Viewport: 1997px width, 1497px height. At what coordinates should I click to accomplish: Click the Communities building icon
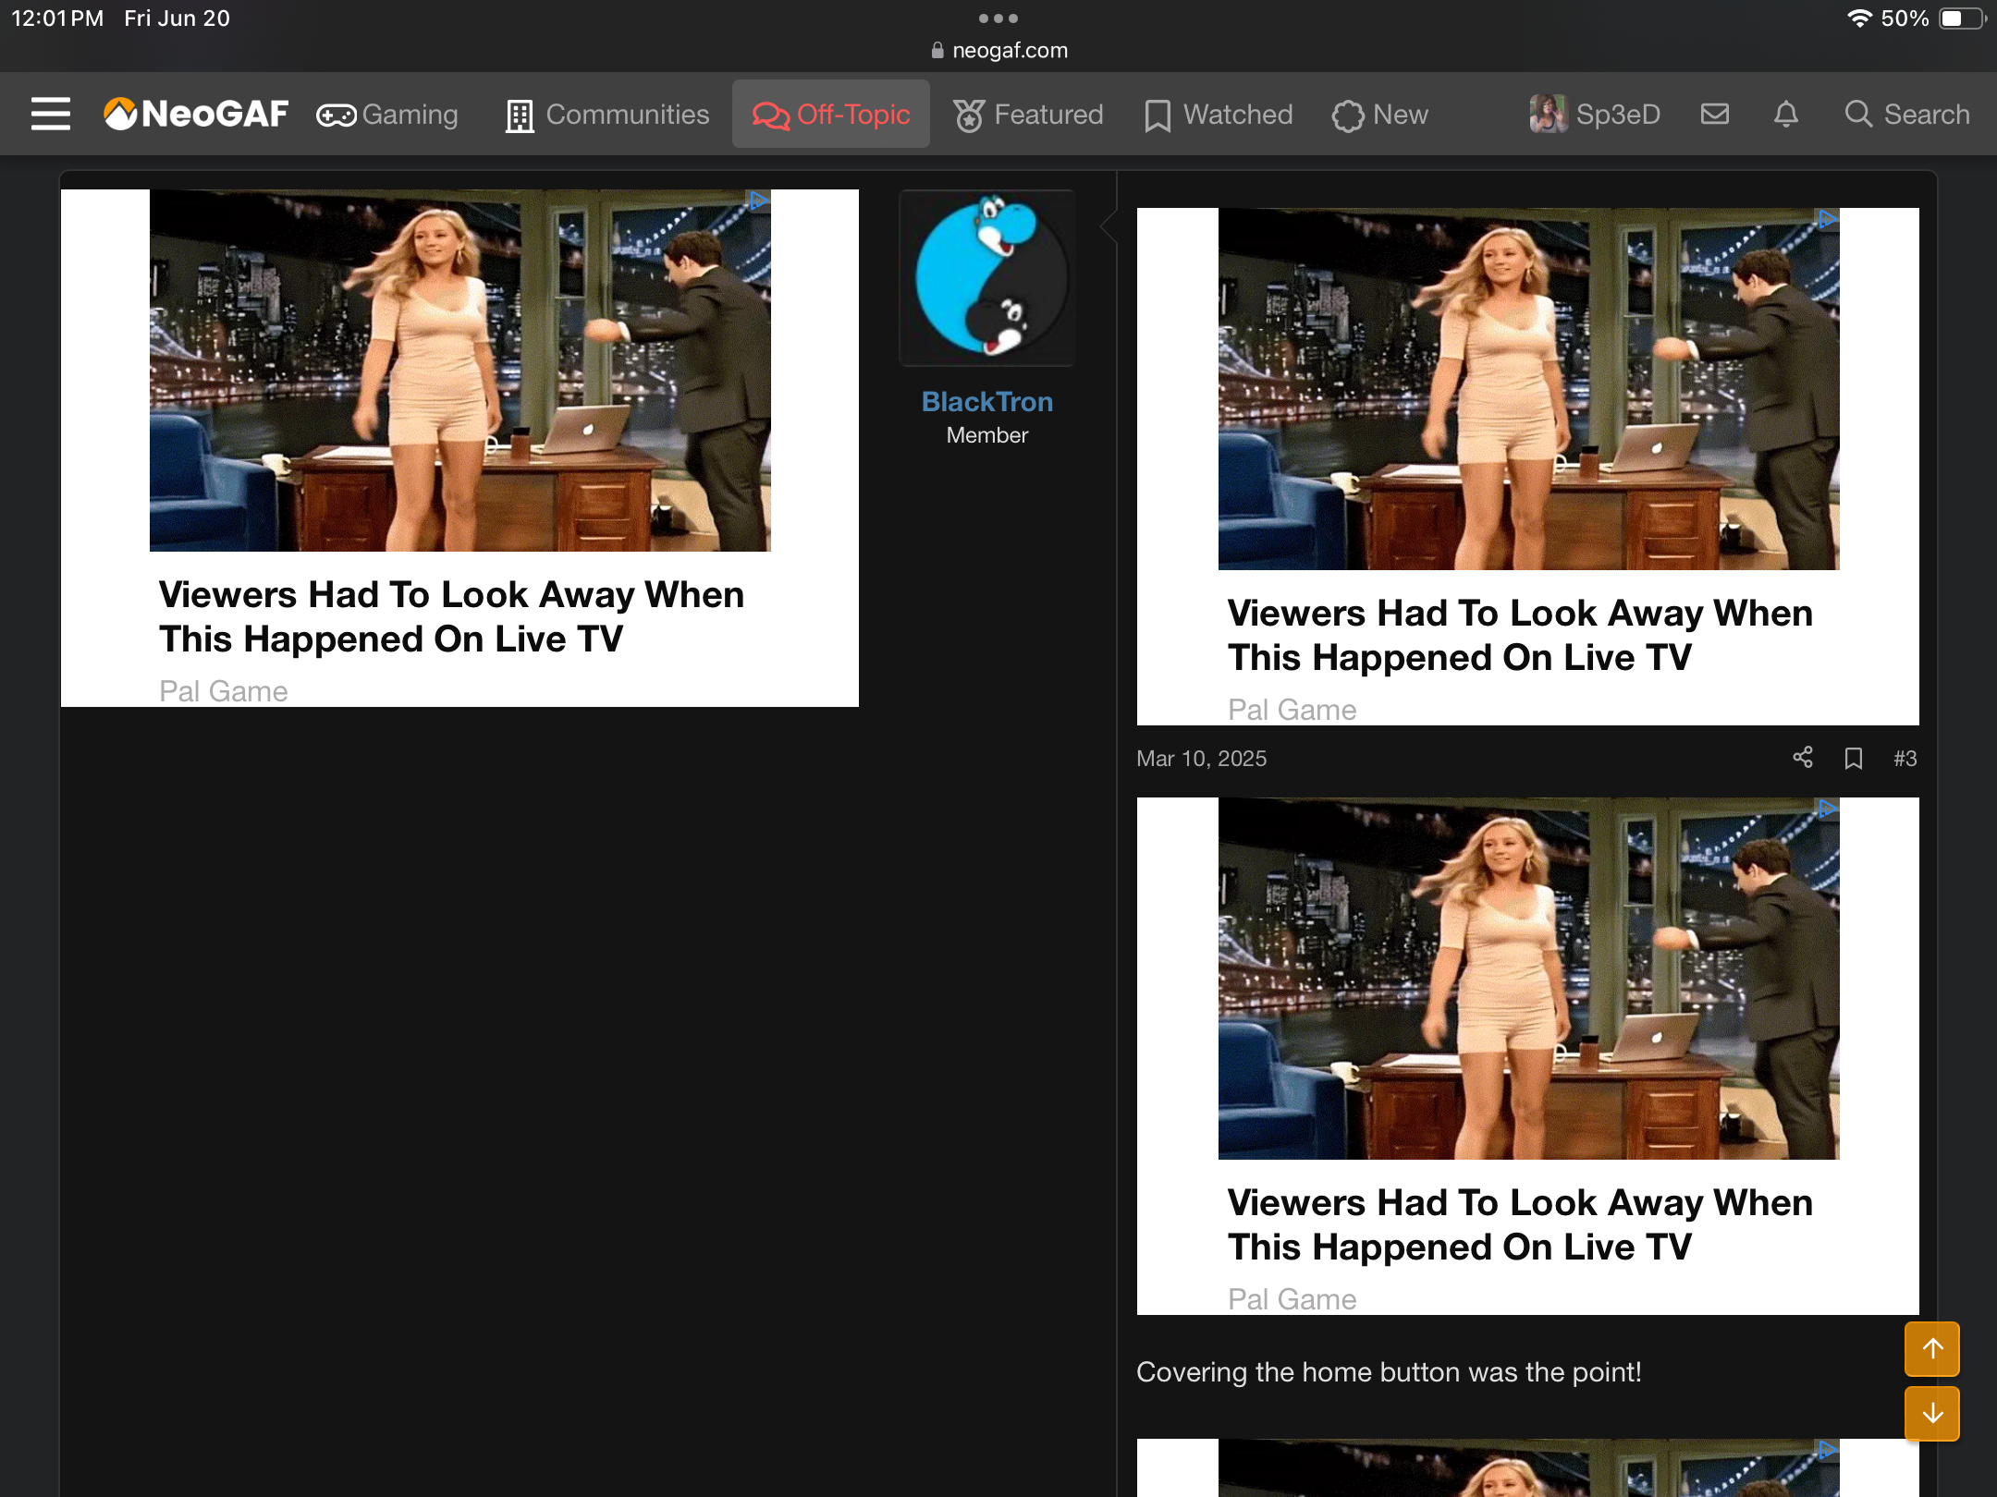pos(520,116)
